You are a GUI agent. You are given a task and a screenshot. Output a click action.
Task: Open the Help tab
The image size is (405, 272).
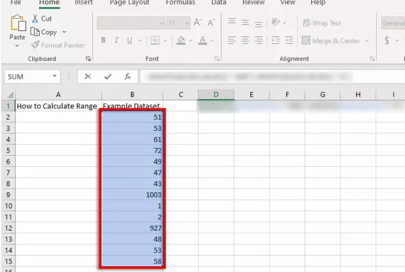tap(318, 2)
